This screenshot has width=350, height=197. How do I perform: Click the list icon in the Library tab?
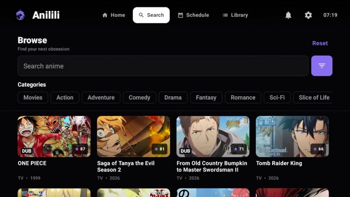(x=225, y=15)
